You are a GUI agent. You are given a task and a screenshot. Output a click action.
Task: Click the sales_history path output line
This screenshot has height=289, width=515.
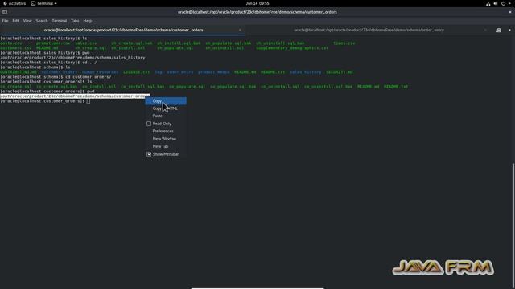pos(72,58)
